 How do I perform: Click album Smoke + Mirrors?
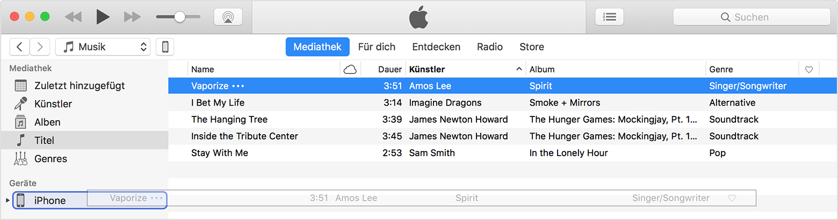pyautogui.click(x=565, y=102)
